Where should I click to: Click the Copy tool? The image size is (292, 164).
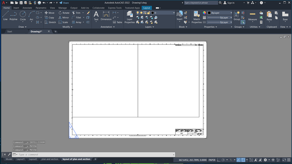point(49,17)
